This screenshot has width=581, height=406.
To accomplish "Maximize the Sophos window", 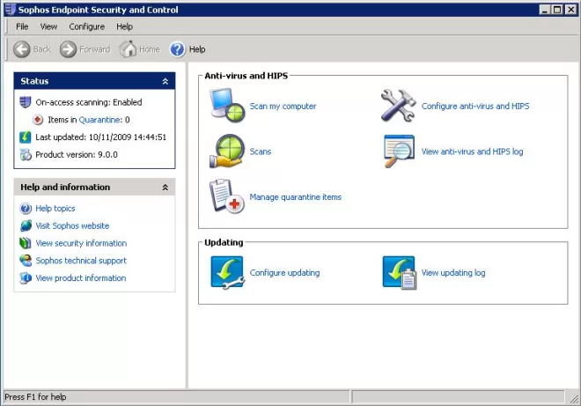I will point(557,10).
